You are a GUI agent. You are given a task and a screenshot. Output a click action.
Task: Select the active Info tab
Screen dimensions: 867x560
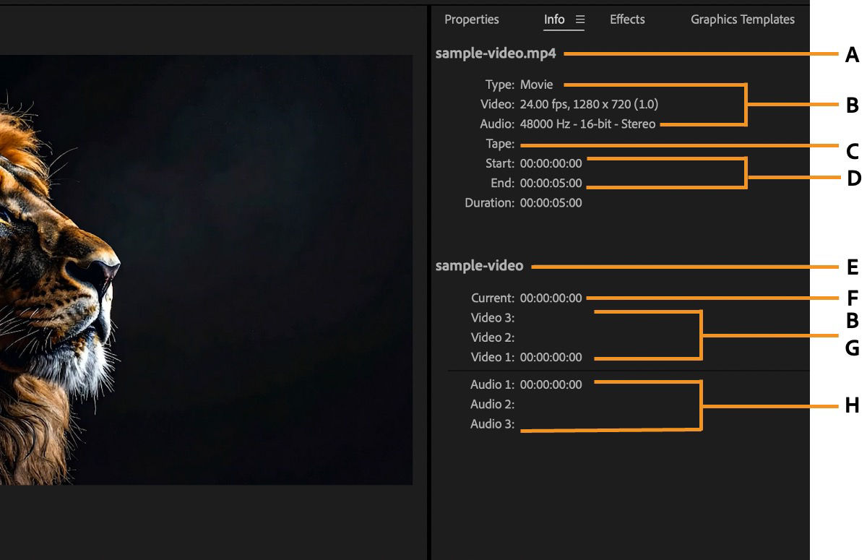point(554,20)
